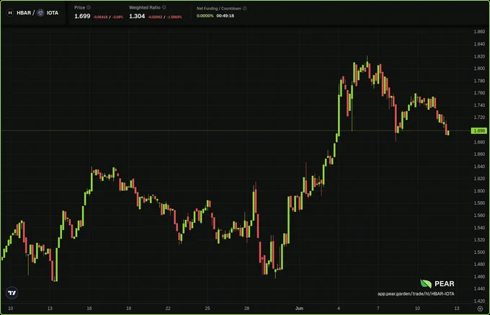Image resolution: width=490 pixels, height=315 pixels.
Task: Click the current price label 1.698 on axis
Action: click(x=479, y=130)
